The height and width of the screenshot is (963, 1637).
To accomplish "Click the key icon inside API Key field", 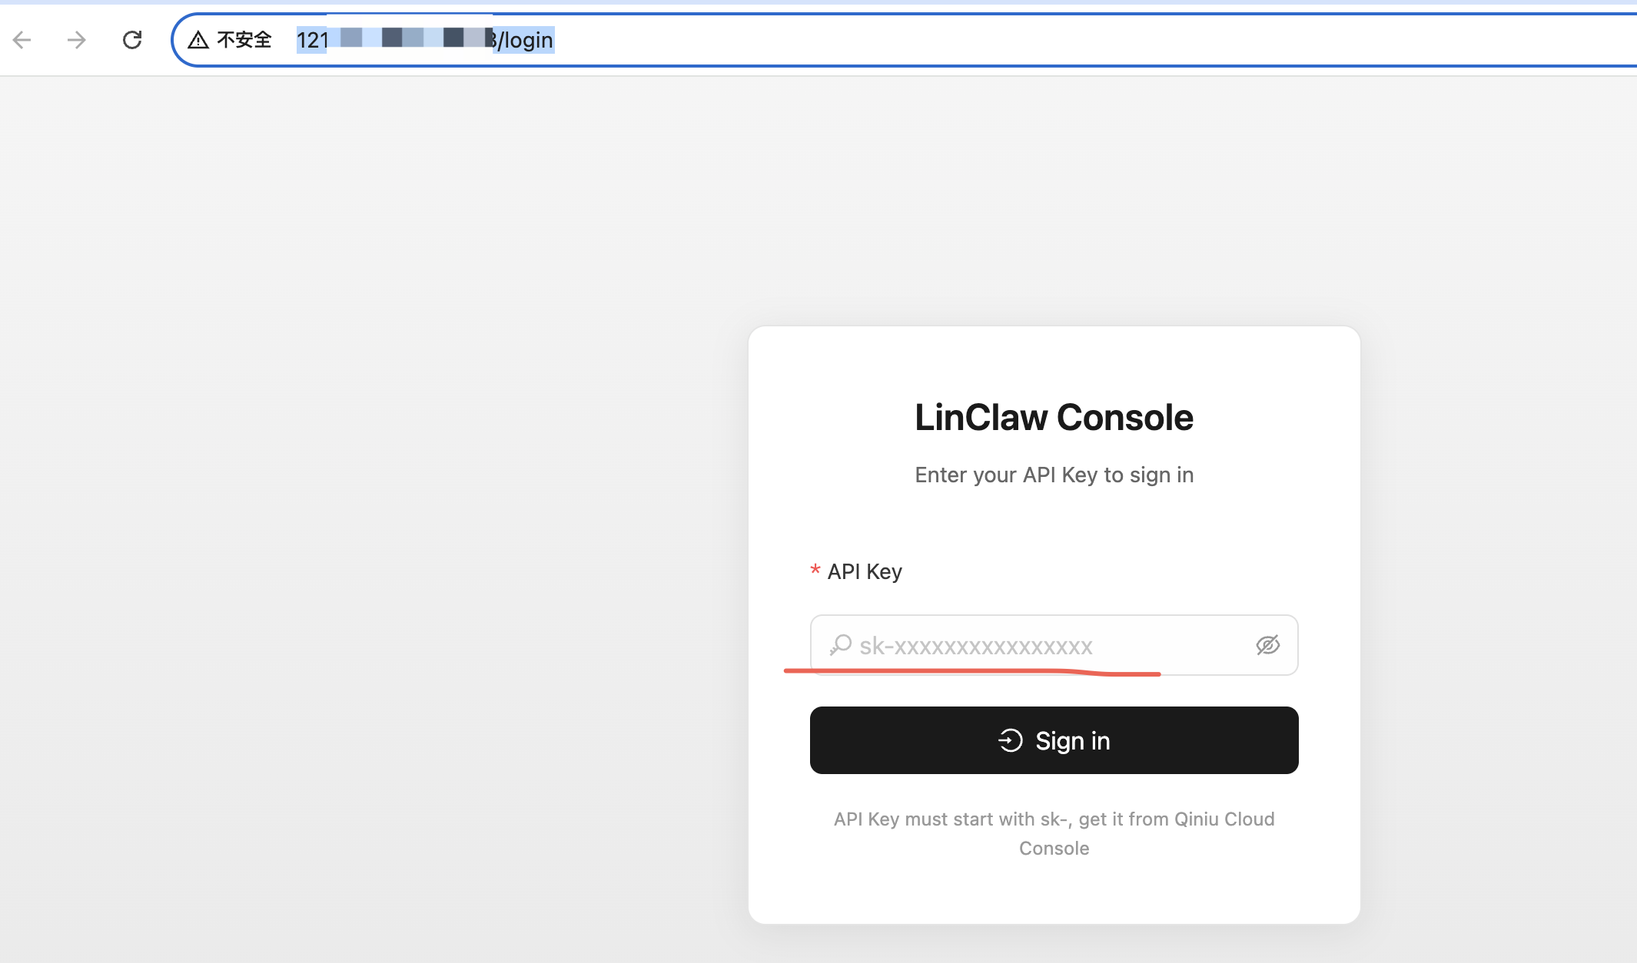I will coord(841,645).
